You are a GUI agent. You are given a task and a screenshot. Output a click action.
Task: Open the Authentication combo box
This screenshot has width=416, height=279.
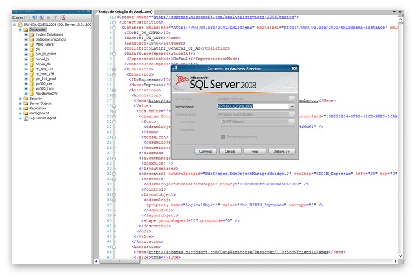click(x=256, y=114)
